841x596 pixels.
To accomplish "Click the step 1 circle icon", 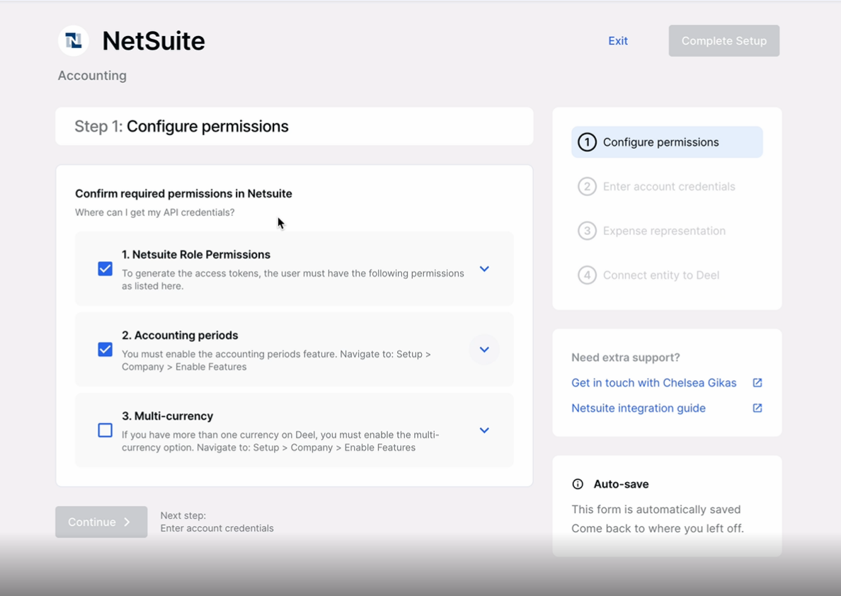I will coord(587,142).
